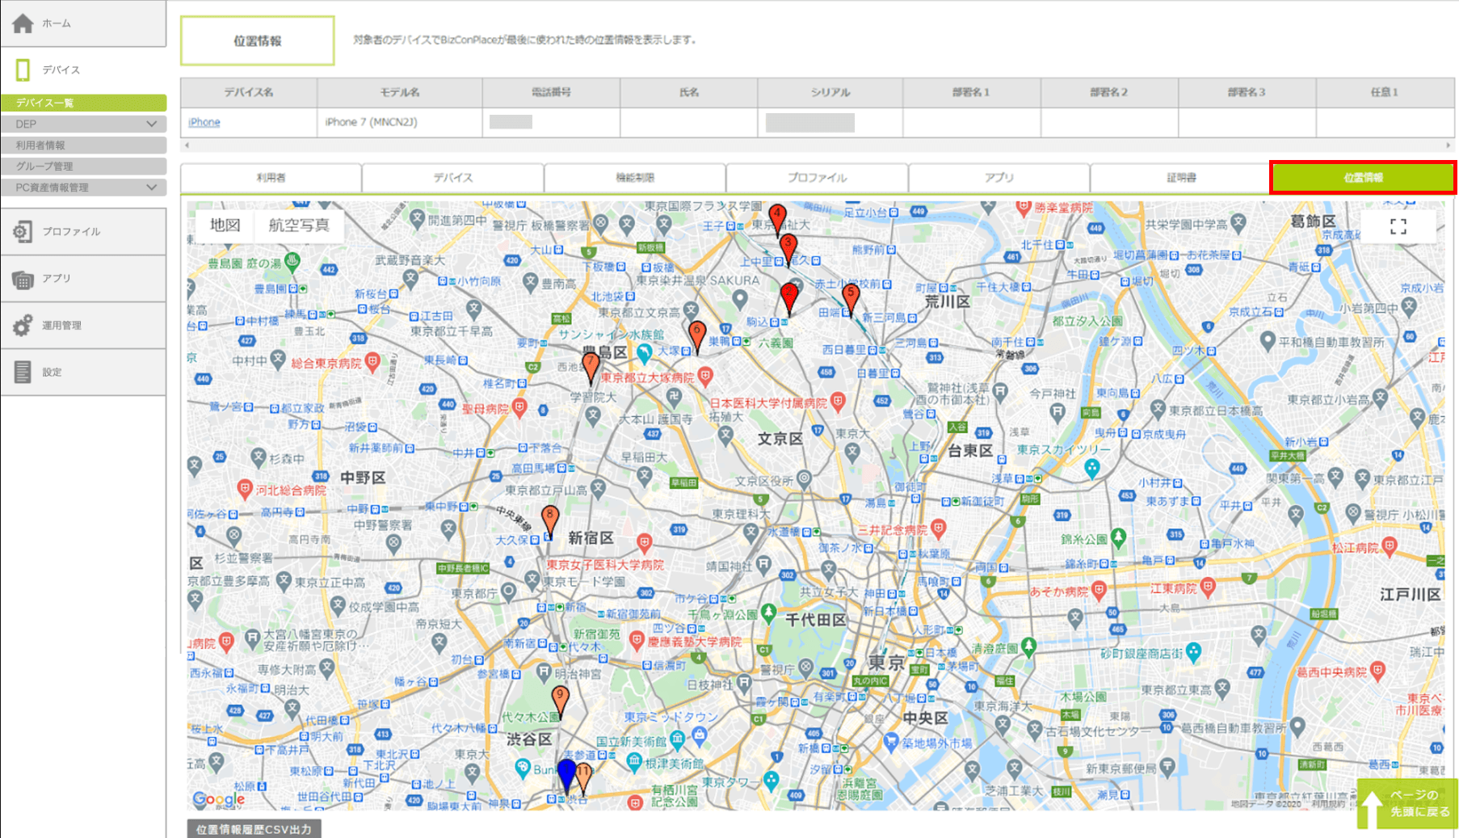Screen dimensions: 1459x838
Task: Open ホーム in the sidebar
Action: pyautogui.click(x=84, y=23)
